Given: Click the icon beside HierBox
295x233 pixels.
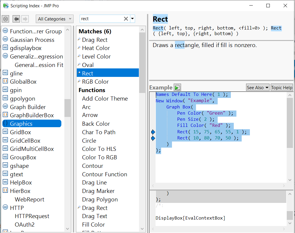Looking at the screenshot, I should 6,190.
